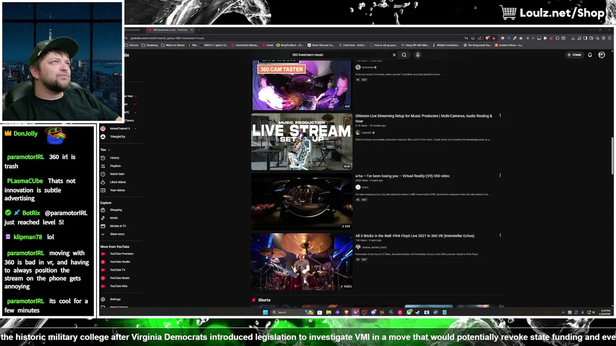Clear the YouTube search box with X
Screen dimensions: 616x346
point(394,55)
